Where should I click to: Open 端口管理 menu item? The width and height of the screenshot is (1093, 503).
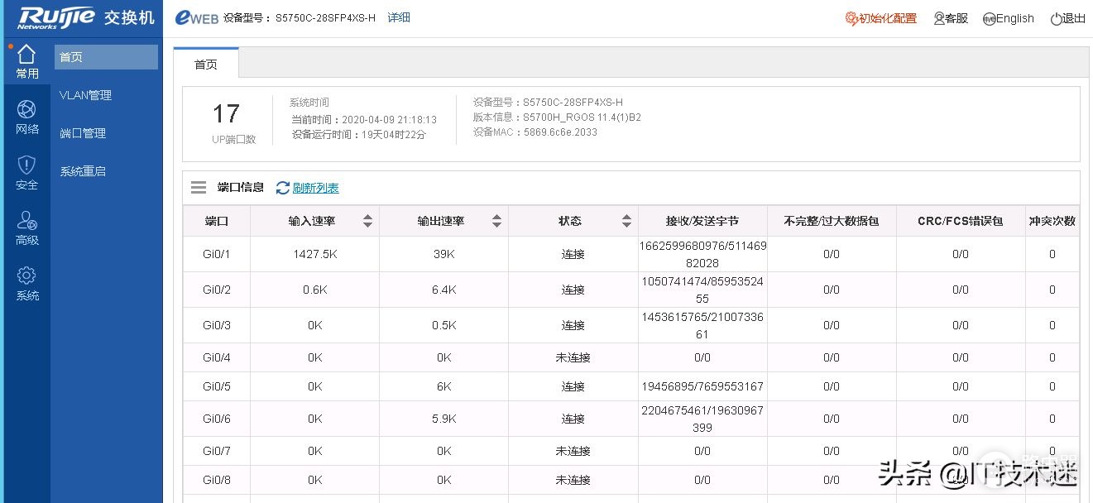(83, 133)
